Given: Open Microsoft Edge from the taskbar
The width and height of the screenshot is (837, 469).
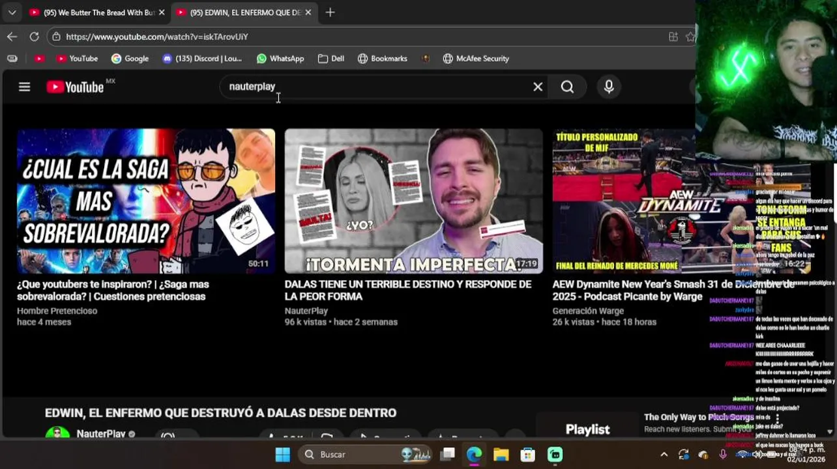Looking at the screenshot, I should [474, 455].
